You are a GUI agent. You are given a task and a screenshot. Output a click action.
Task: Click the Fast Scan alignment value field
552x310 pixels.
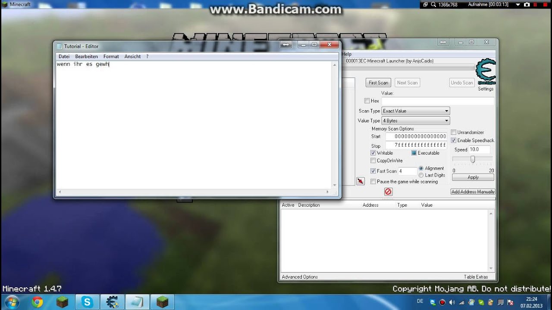[x=407, y=171]
